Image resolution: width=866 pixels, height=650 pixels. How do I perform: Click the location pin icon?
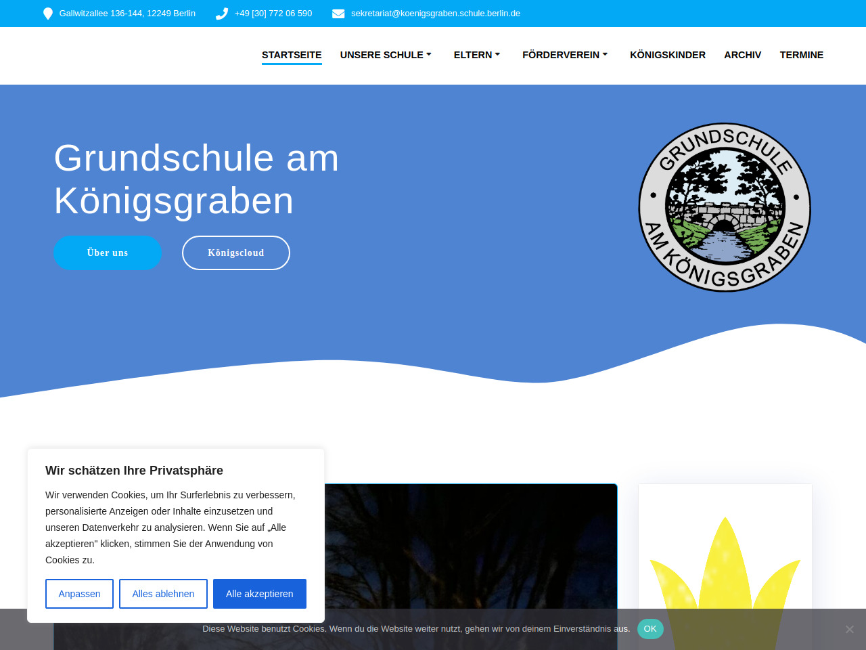(48, 14)
